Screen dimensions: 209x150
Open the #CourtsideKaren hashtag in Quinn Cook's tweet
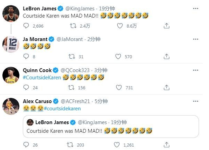42,78
